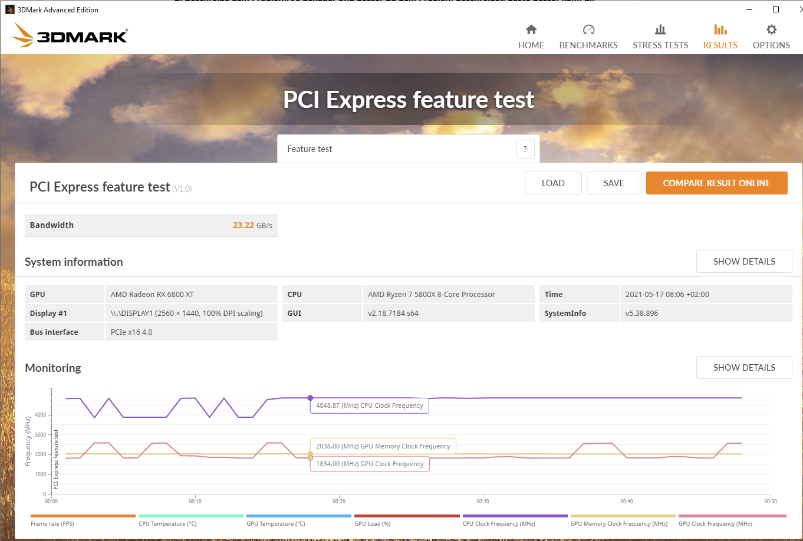Click the 1834.00 MHz GPU Clock tooltip
The width and height of the screenshot is (803, 541).
point(370,464)
